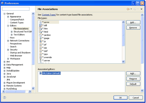Click the *.jardesc file type icon

coord(41,35)
